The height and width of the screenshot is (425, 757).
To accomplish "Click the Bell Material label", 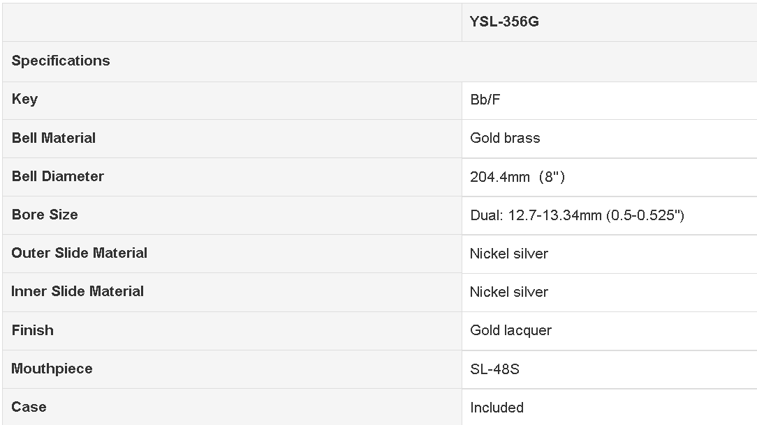I will [x=54, y=138].
